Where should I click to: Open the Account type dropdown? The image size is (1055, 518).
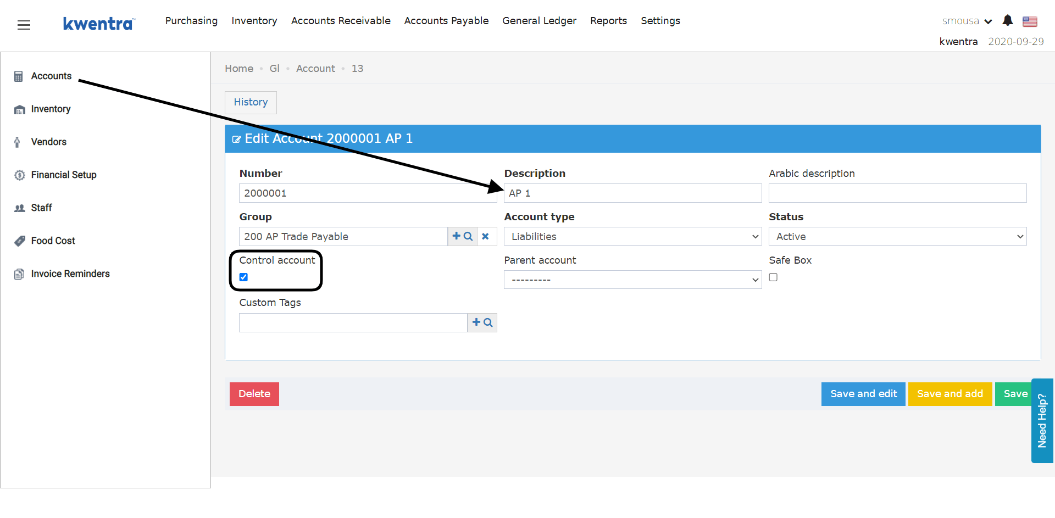click(632, 236)
